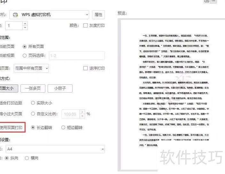Enable the 逆序打印 reverse order checkbox
Image resolution: width=225 pixels, height=174 pixels.
pyautogui.click(x=85, y=68)
